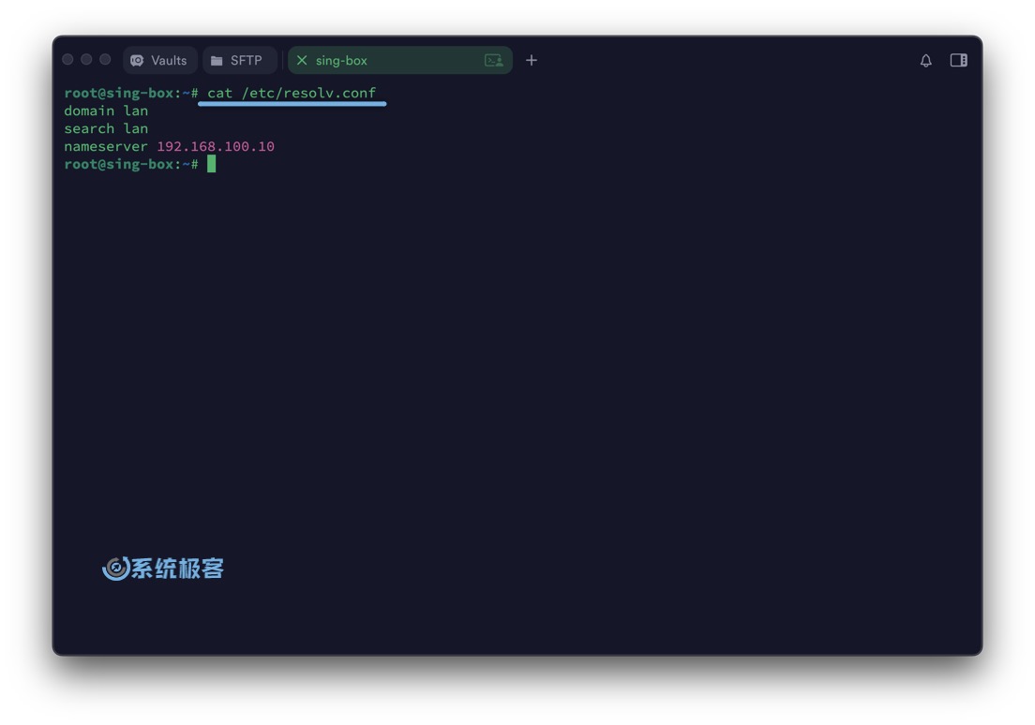Click the Vaults safe icon
The height and width of the screenshot is (725, 1035).
coord(137,61)
